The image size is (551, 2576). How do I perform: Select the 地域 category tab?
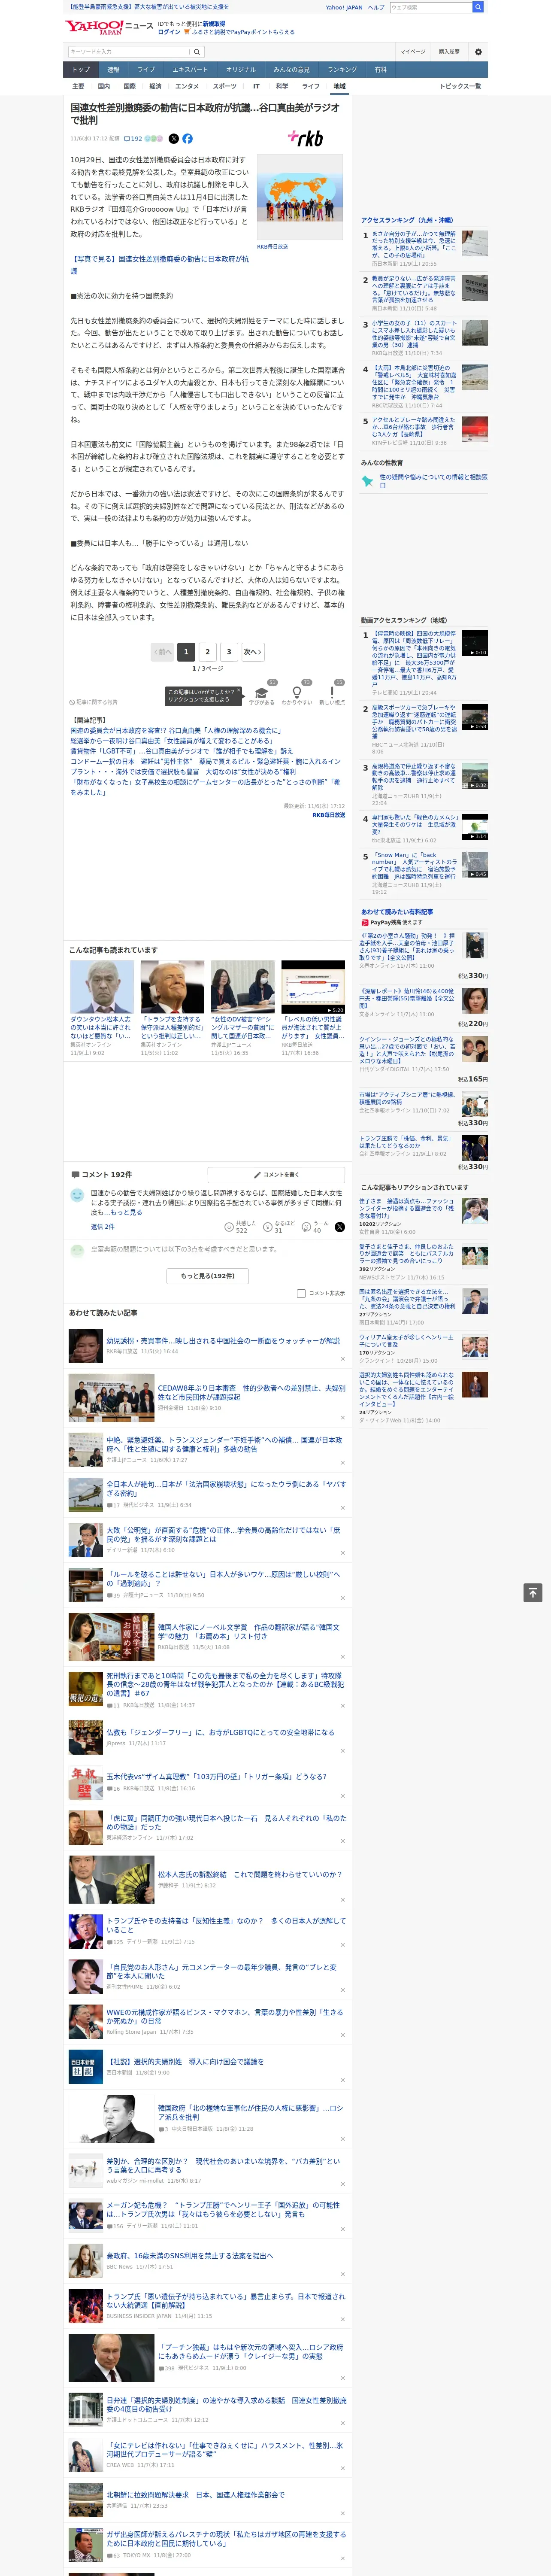[x=339, y=86]
